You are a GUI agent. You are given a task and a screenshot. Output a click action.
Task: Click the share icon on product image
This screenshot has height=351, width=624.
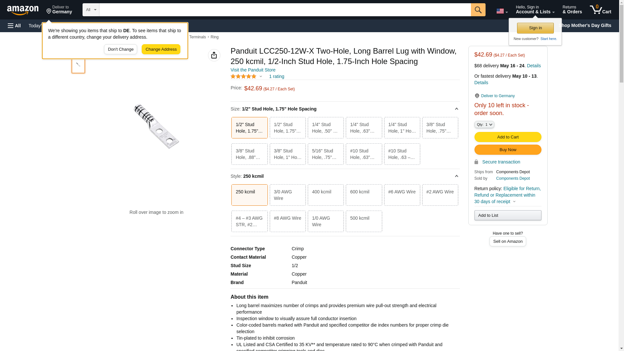click(214, 55)
